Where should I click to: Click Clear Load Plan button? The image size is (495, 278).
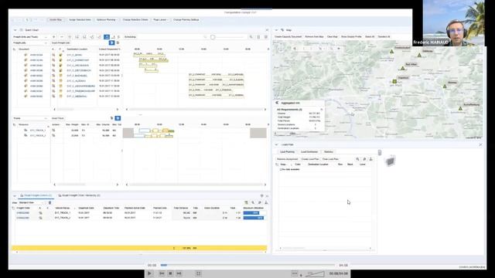coord(330,159)
